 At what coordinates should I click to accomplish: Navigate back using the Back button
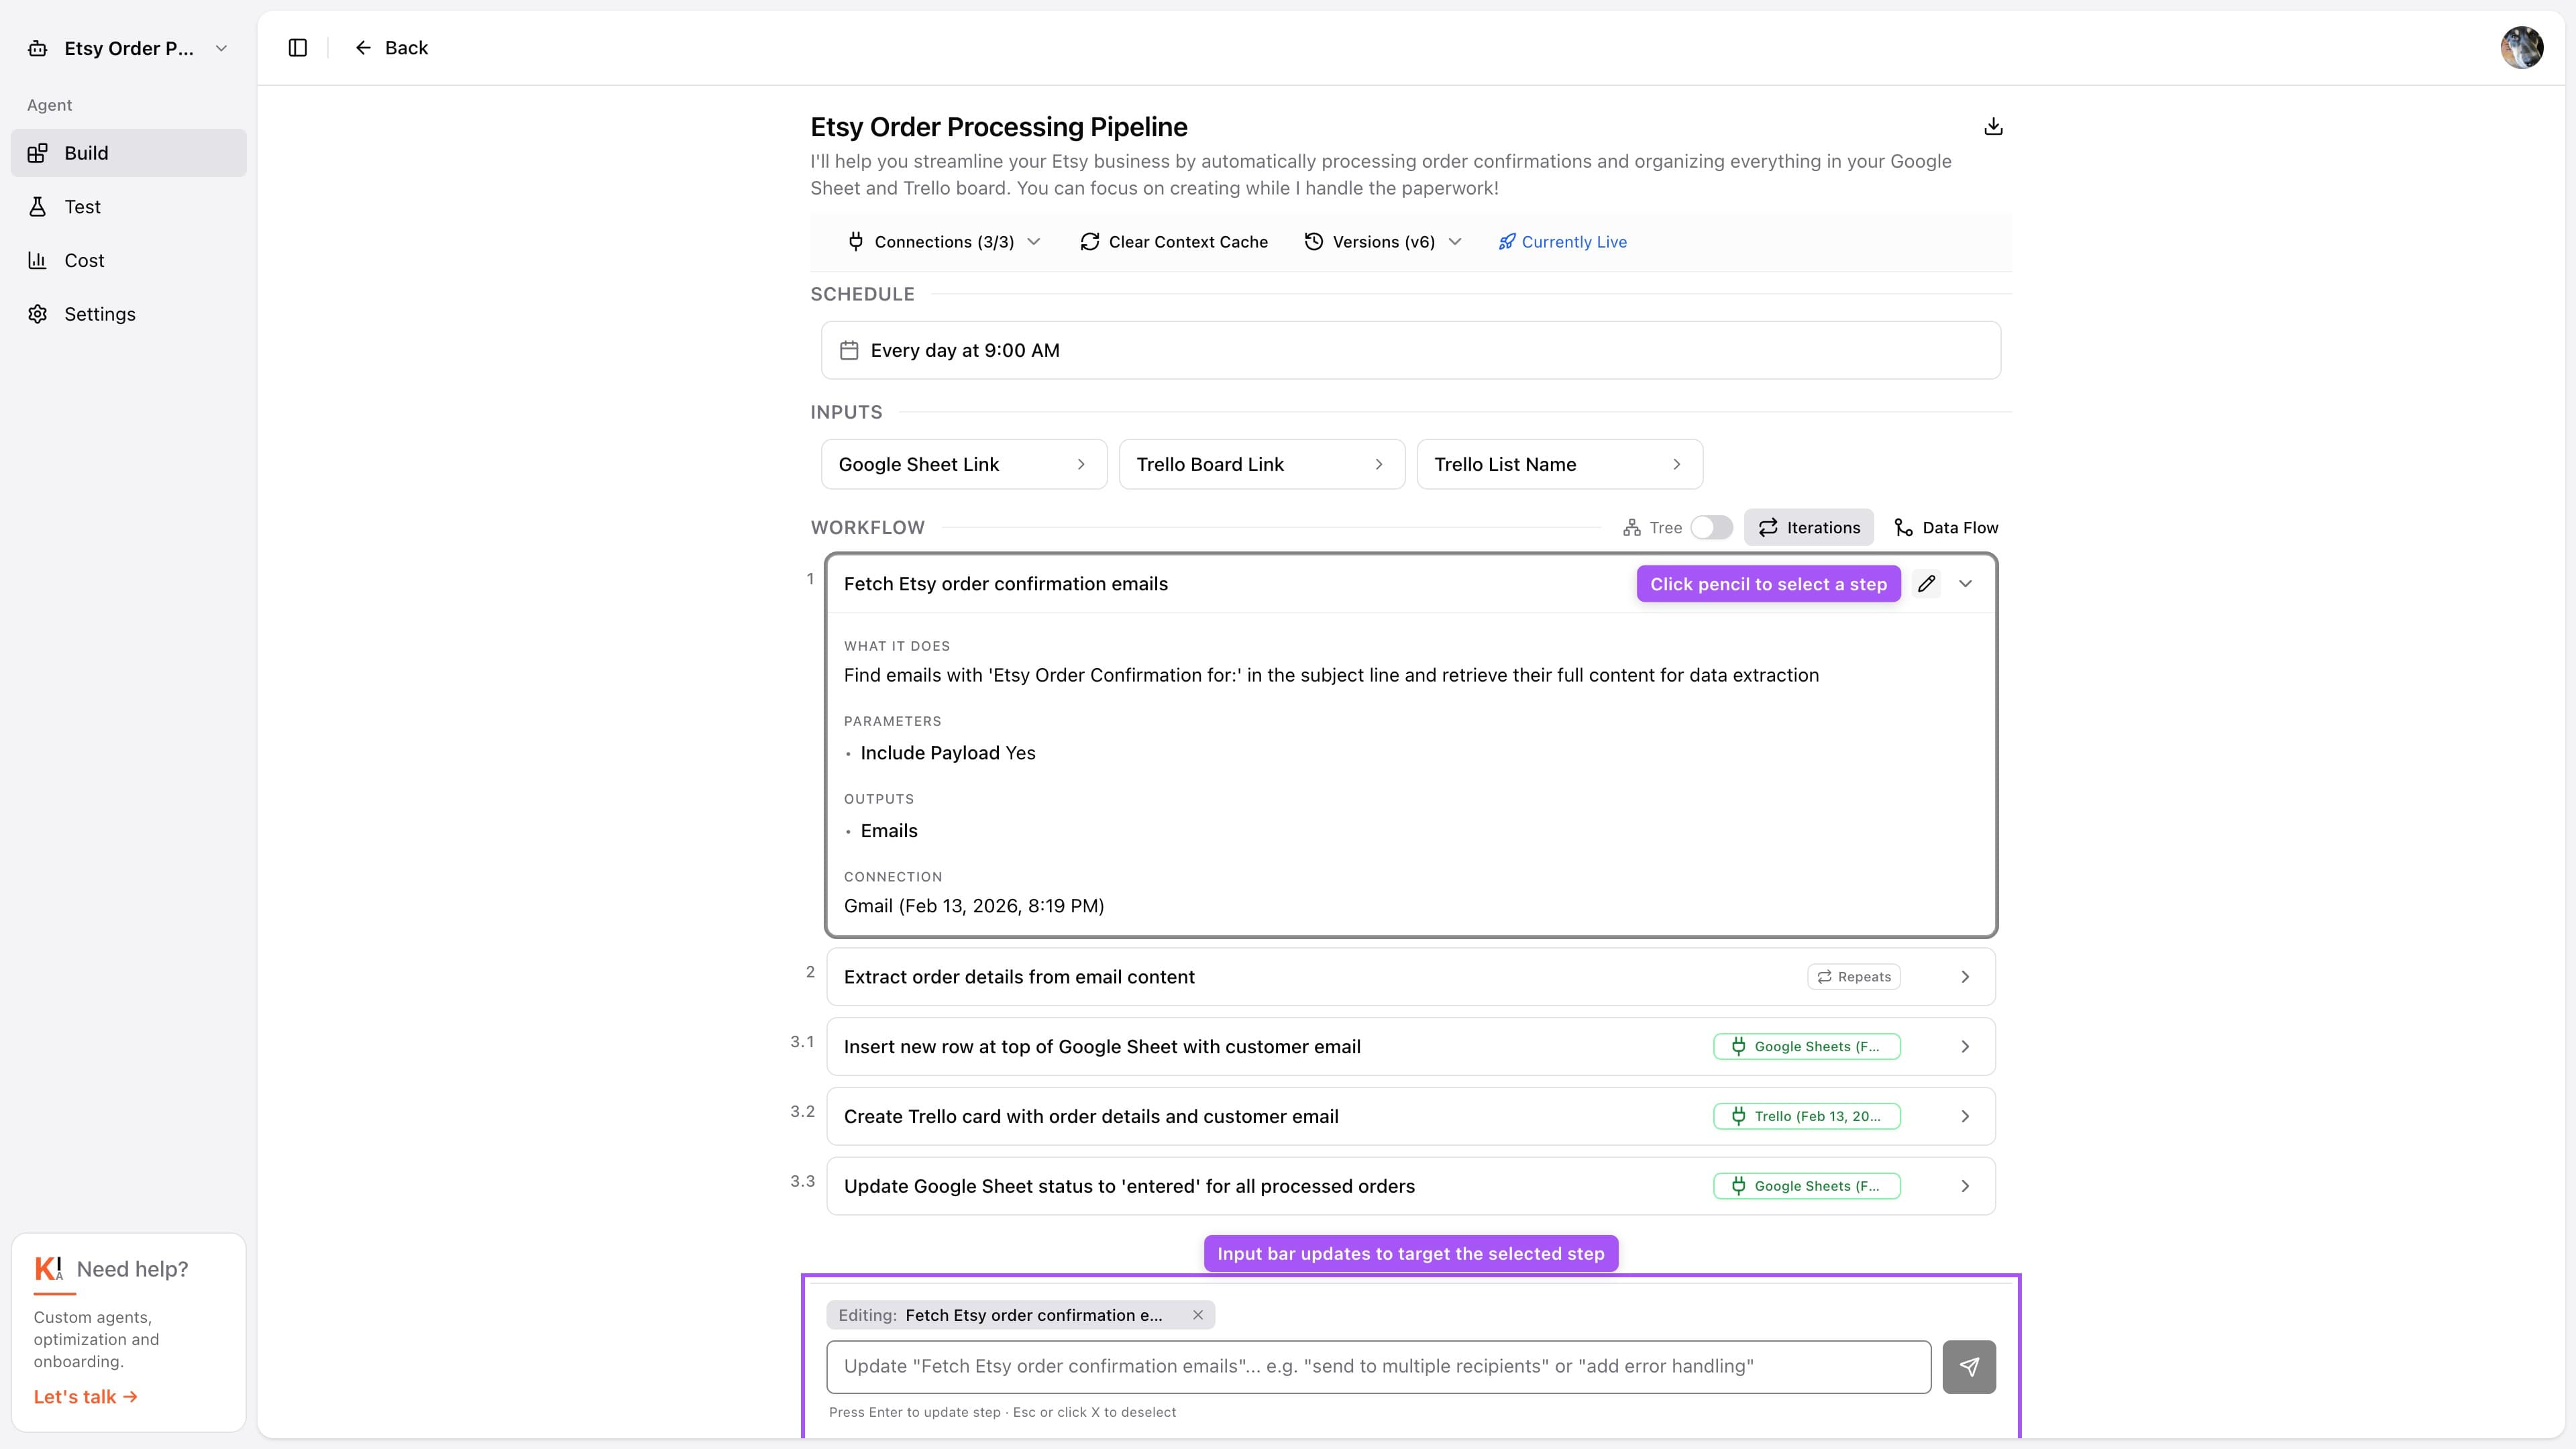(x=391, y=47)
